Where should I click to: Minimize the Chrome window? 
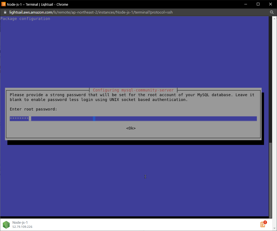[x=246, y=4]
